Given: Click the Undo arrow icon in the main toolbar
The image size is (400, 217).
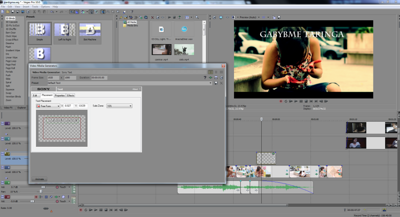Looking at the screenshot, I should pyautogui.click(x=52, y=12).
